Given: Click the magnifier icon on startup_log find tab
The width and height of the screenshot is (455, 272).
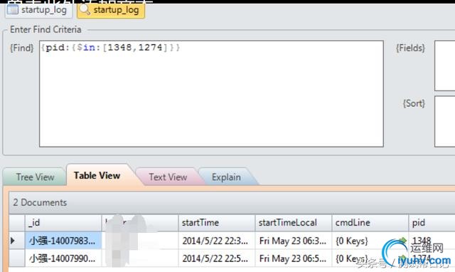Looking at the screenshot, I should pyautogui.click(x=85, y=9).
